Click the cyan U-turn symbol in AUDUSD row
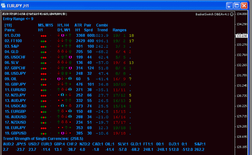This screenshot has height=155, width=252. pos(70,117)
